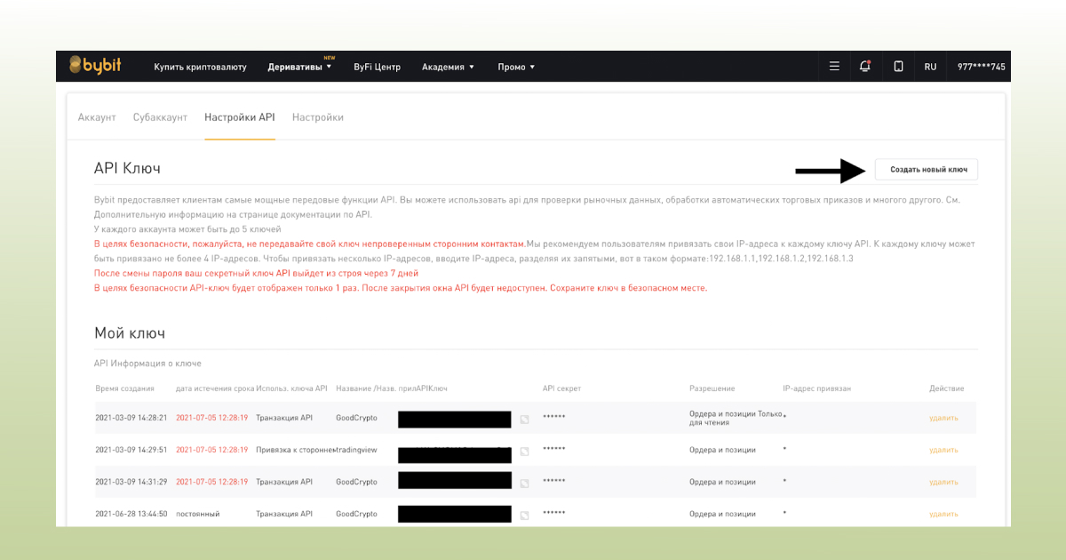Viewport: 1066px width, 560px height.
Task: Open Купить криптовалюту in top navigation
Action: tap(200, 68)
